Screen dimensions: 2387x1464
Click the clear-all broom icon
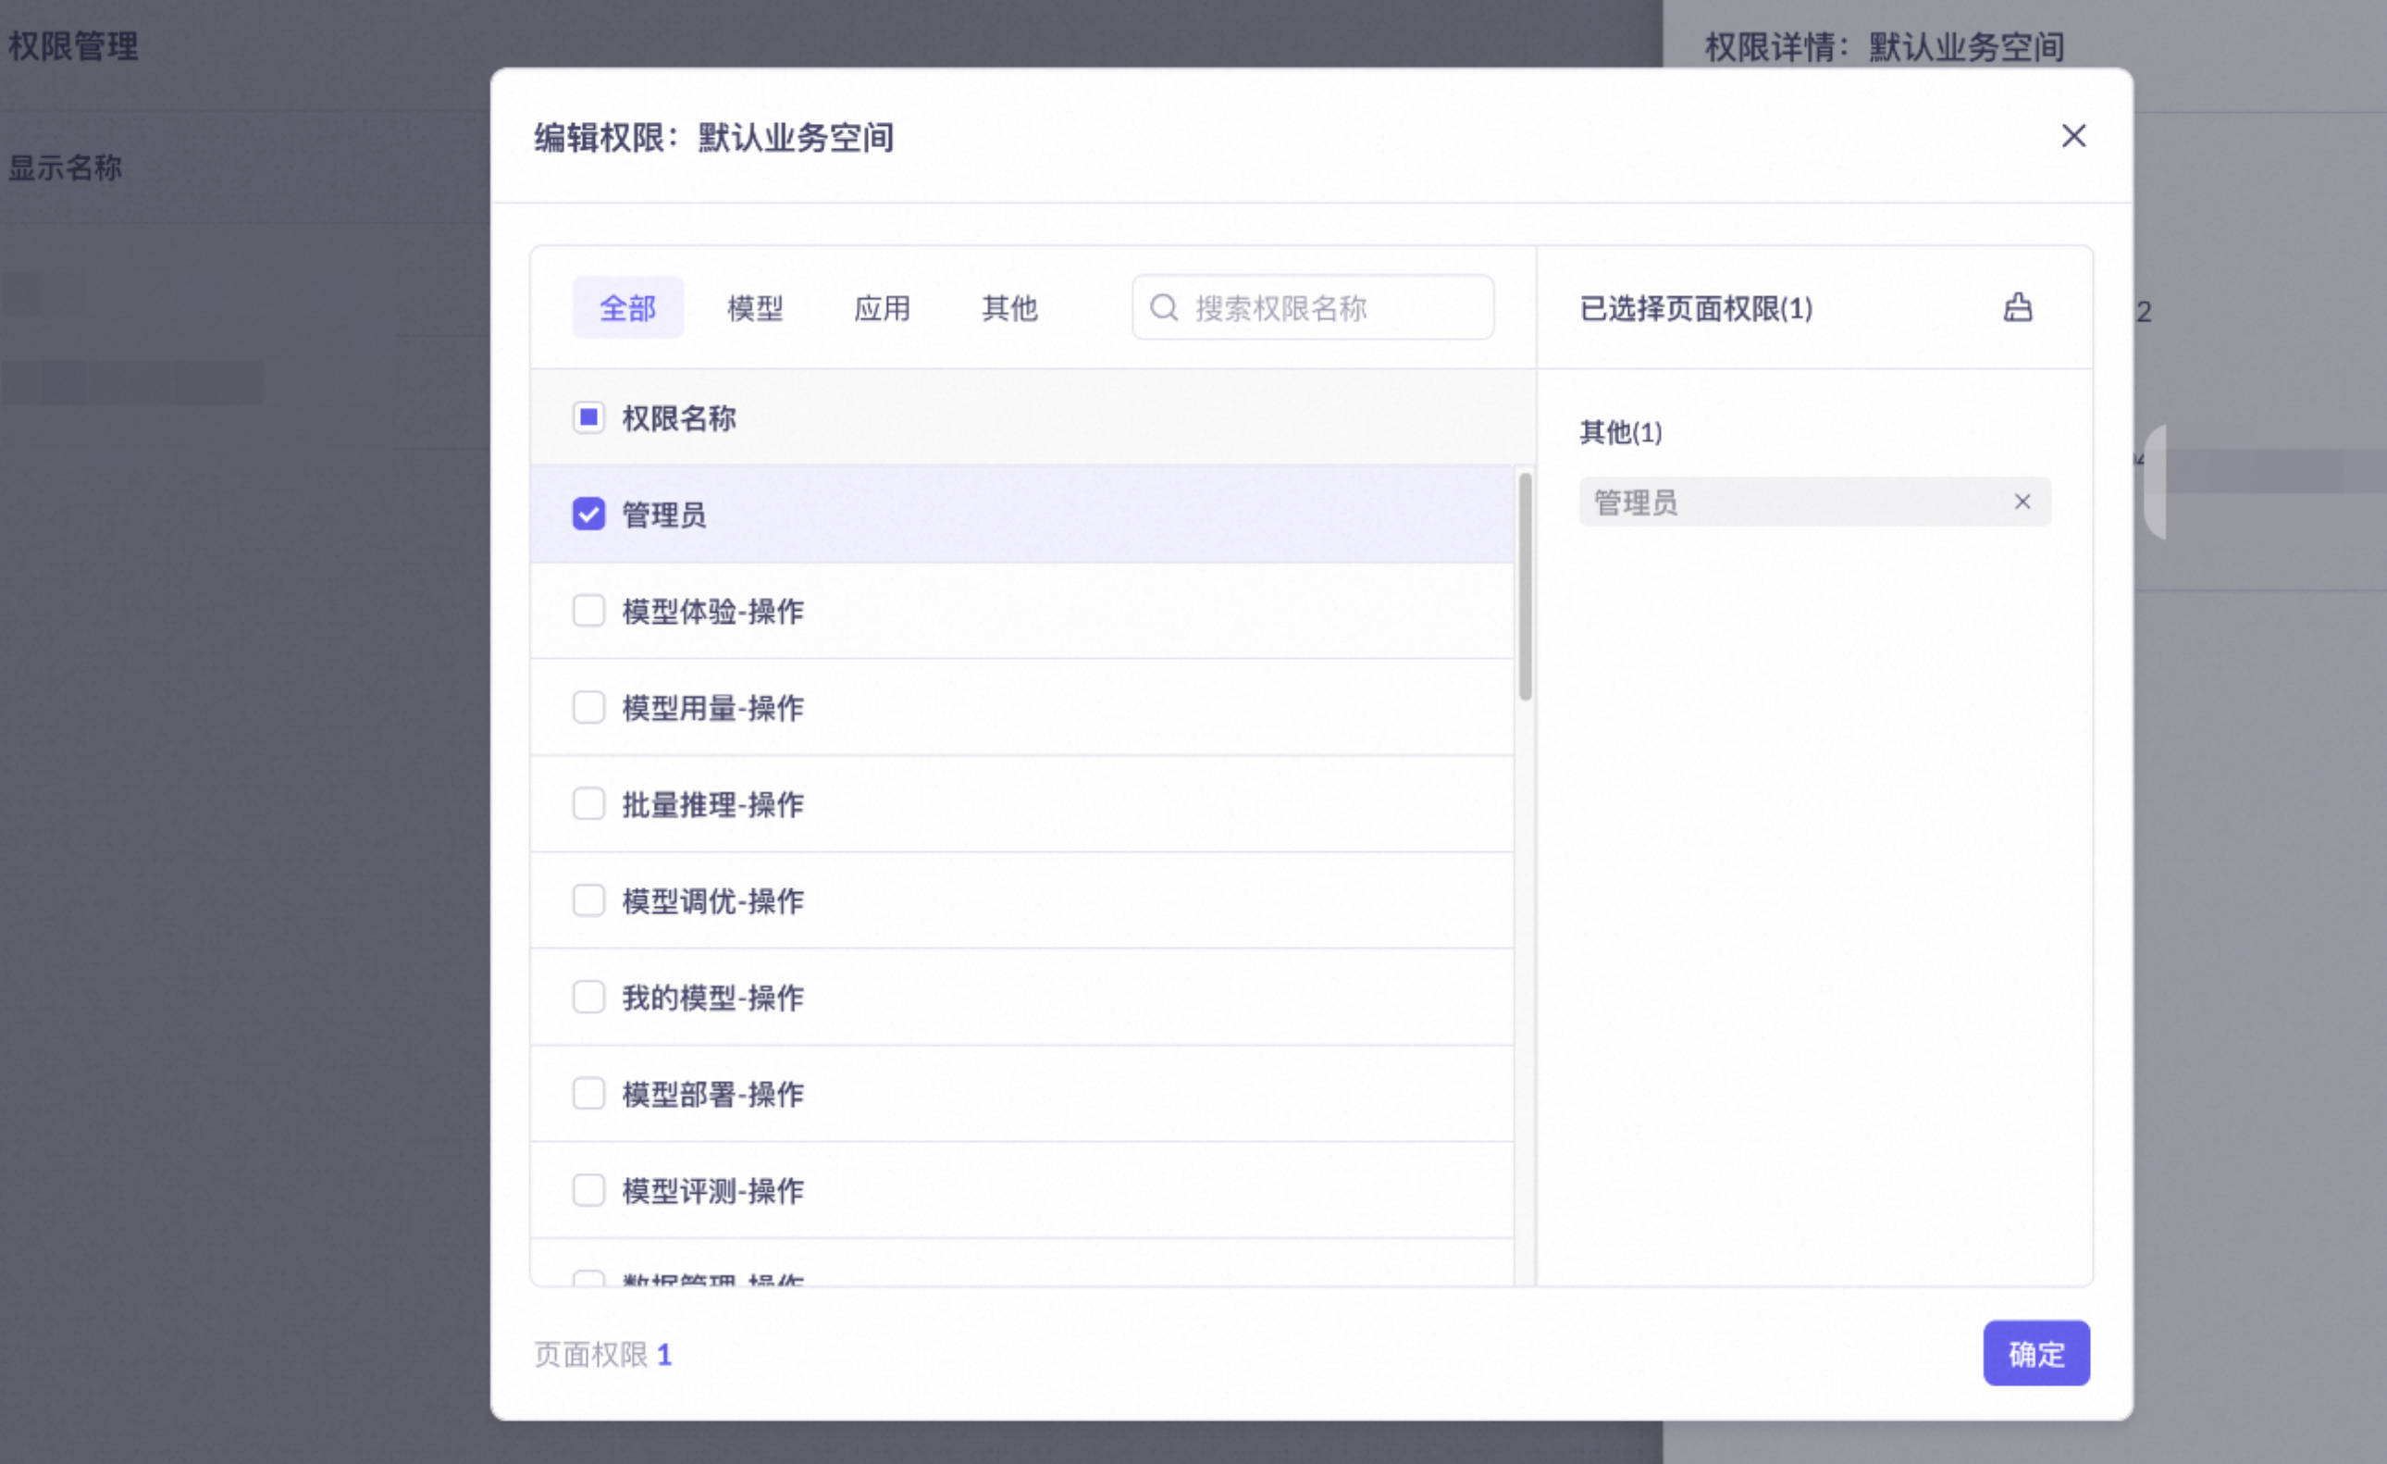(2017, 308)
